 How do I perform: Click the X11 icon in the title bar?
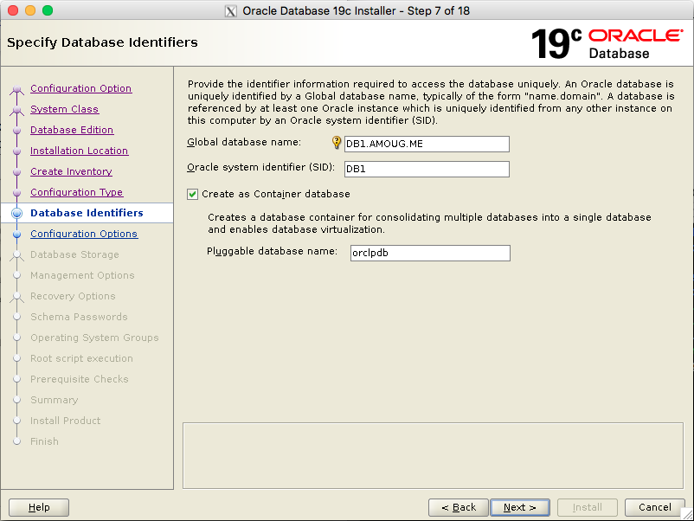click(x=230, y=10)
